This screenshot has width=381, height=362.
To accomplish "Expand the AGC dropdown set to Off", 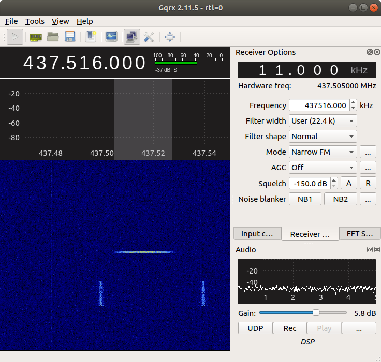I will 323,168.
